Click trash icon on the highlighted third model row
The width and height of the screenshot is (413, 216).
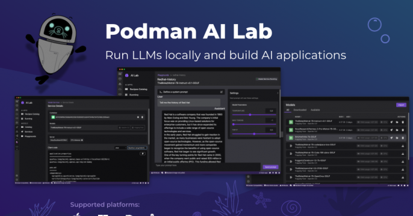pyautogui.click(x=403, y=138)
